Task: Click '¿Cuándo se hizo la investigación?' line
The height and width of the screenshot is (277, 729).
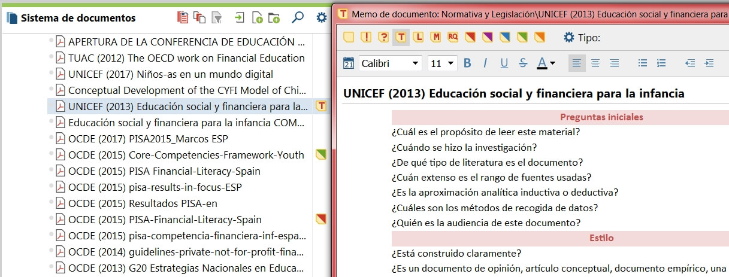Action: pos(464,147)
